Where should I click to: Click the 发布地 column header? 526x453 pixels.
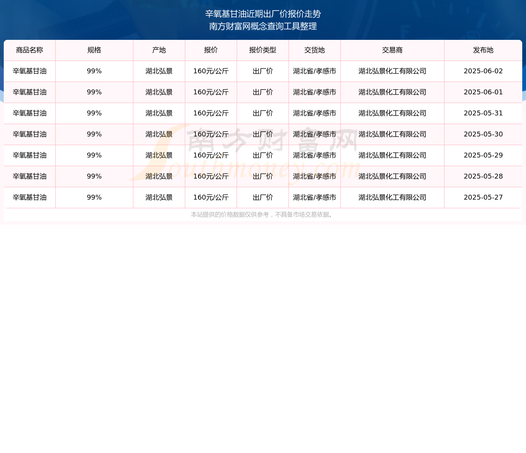(483, 50)
